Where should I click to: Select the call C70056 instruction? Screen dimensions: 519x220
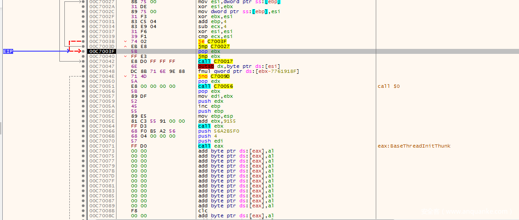(x=215, y=86)
